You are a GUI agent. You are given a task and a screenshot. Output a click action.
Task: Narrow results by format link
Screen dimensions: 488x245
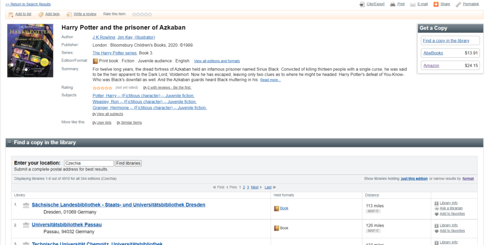click(468, 179)
